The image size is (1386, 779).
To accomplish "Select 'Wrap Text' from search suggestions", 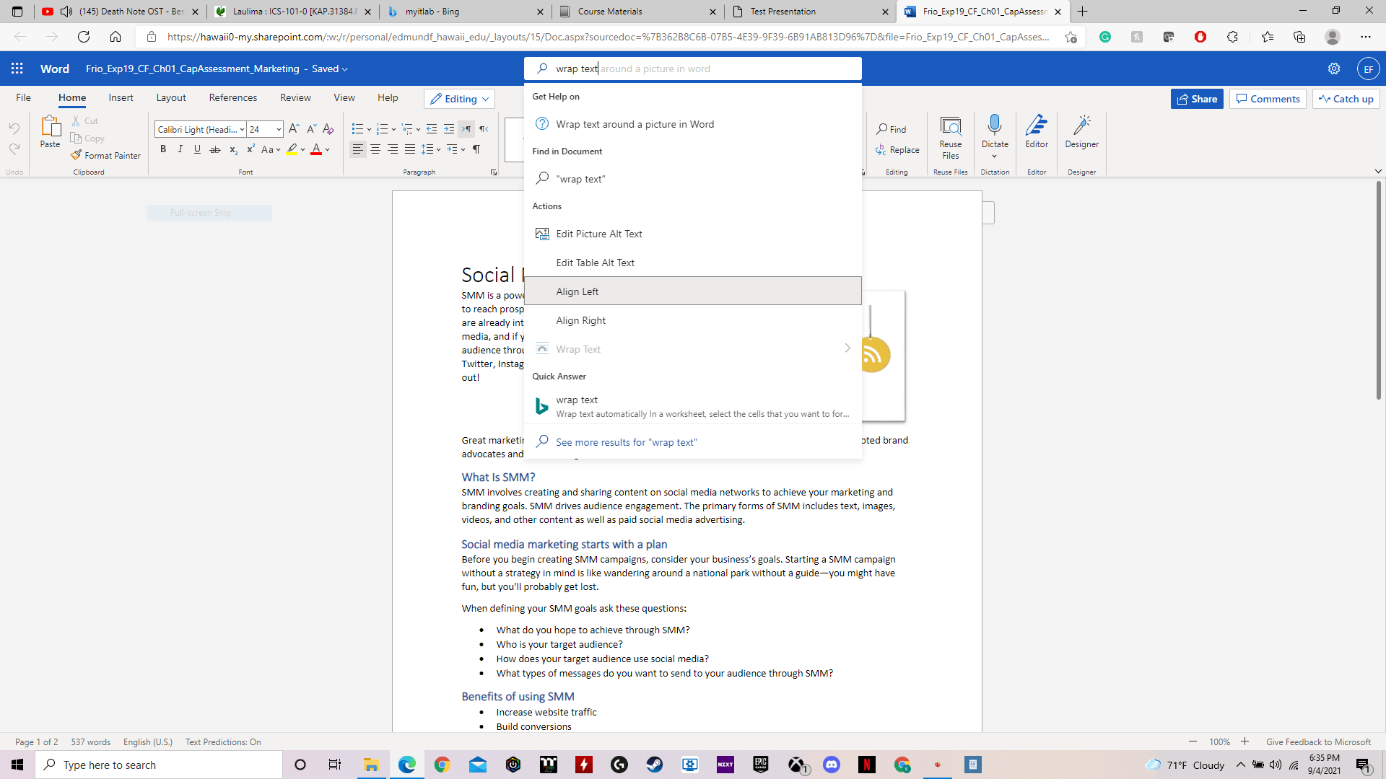I will (579, 349).
